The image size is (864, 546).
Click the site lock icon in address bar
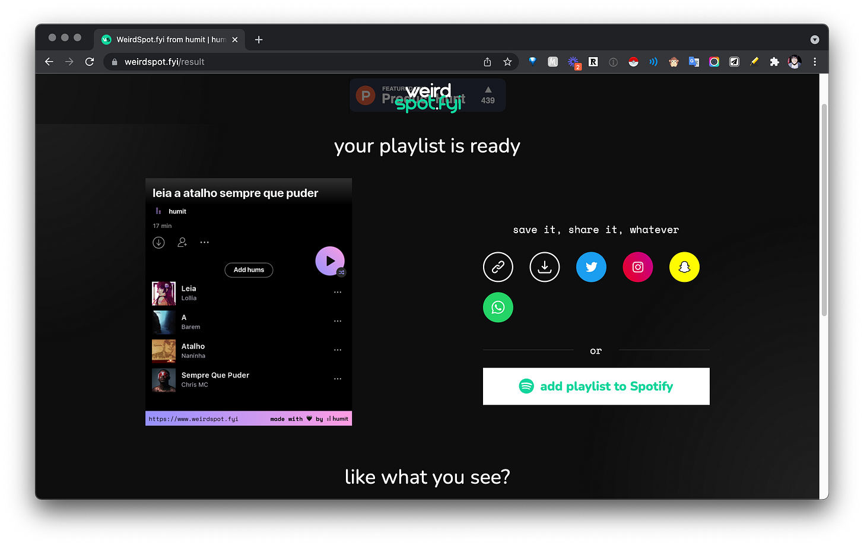click(115, 62)
